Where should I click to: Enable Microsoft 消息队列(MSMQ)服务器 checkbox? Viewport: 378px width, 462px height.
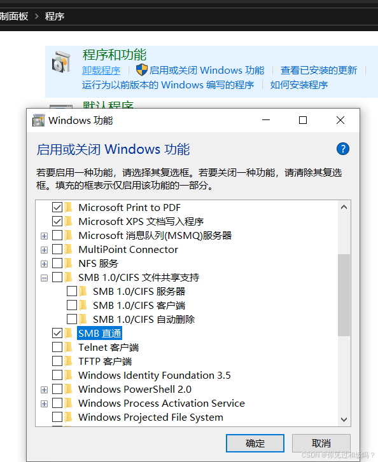click(x=57, y=235)
